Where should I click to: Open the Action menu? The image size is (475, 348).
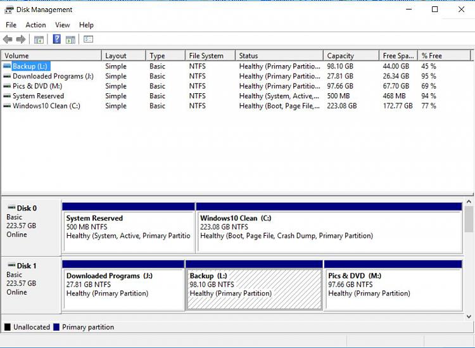(x=35, y=25)
